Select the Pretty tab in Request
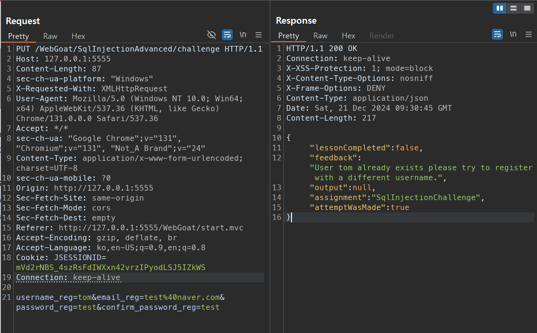This screenshot has height=333, width=537. (18, 36)
